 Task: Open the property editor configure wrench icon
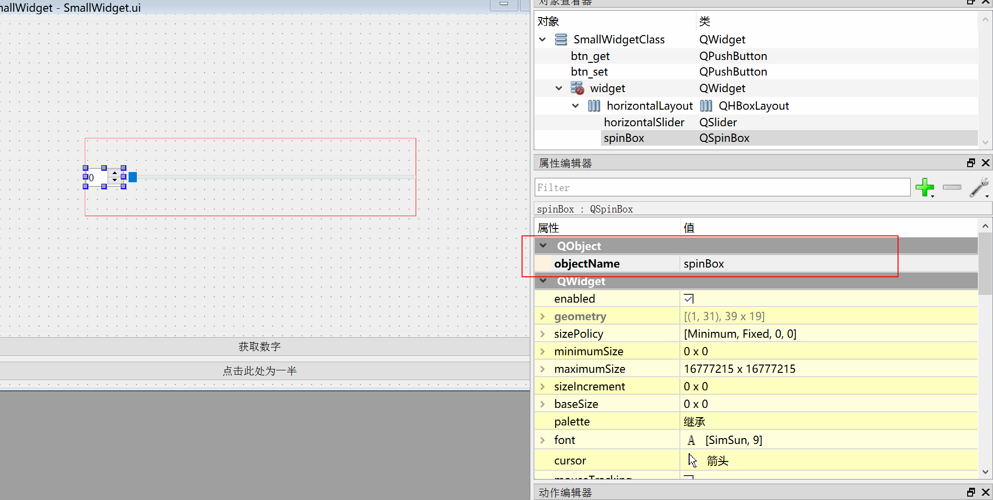(979, 188)
